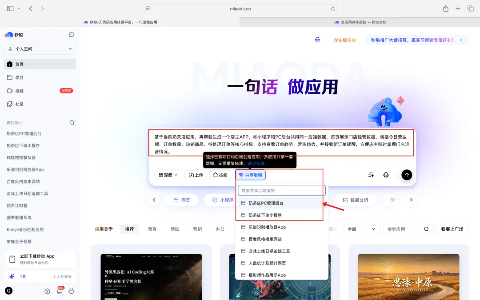Viewport: 480px width, 300px height.
Task: Switch to the 教育 category tab
Action: coord(152,229)
